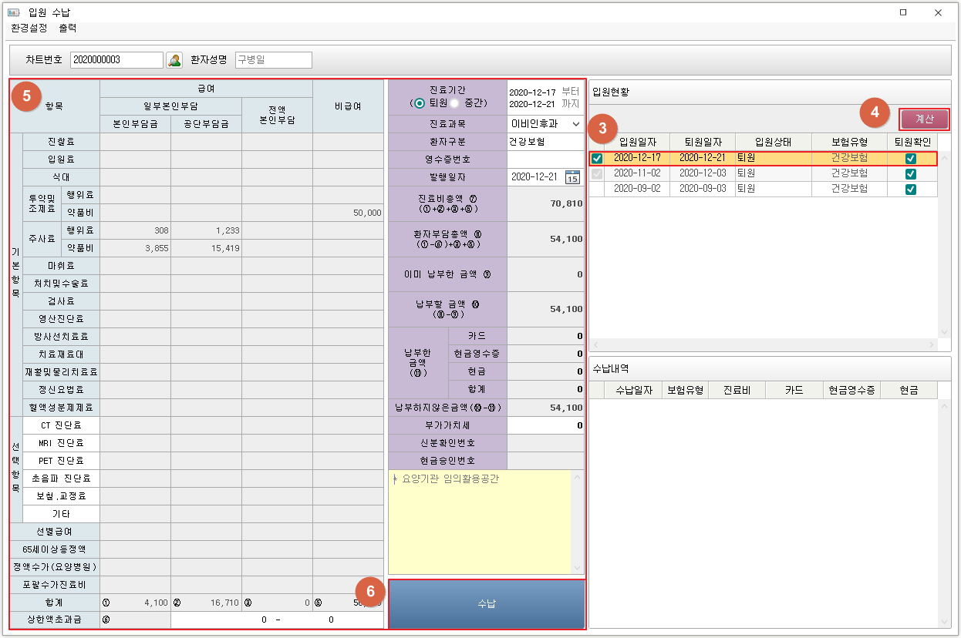
Task: Click the 입원현황 list scroll-up arrow
Action: [944, 158]
